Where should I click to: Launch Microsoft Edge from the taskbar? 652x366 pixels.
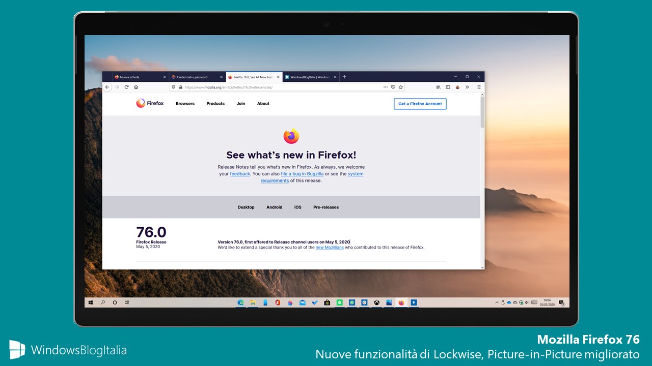[x=240, y=302]
